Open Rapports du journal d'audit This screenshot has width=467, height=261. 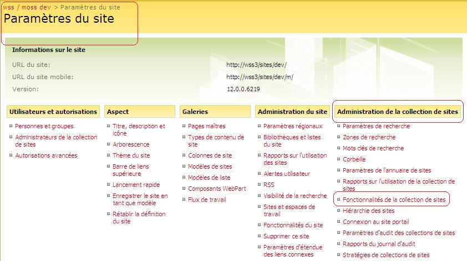pos(379,244)
